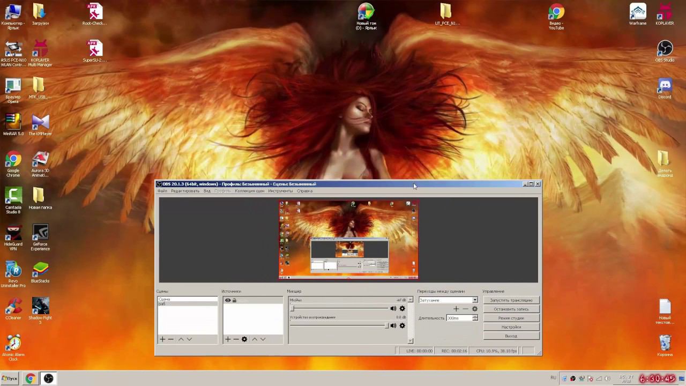This screenshot has height=386, width=686.
Task: Click the transition duration 300ms field
Action: (459, 318)
